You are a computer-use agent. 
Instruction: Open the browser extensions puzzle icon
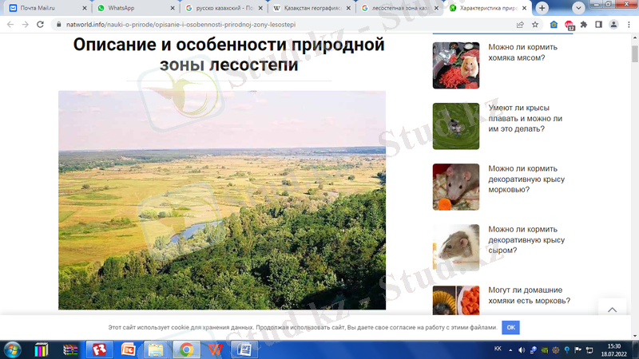click(584, 25)
